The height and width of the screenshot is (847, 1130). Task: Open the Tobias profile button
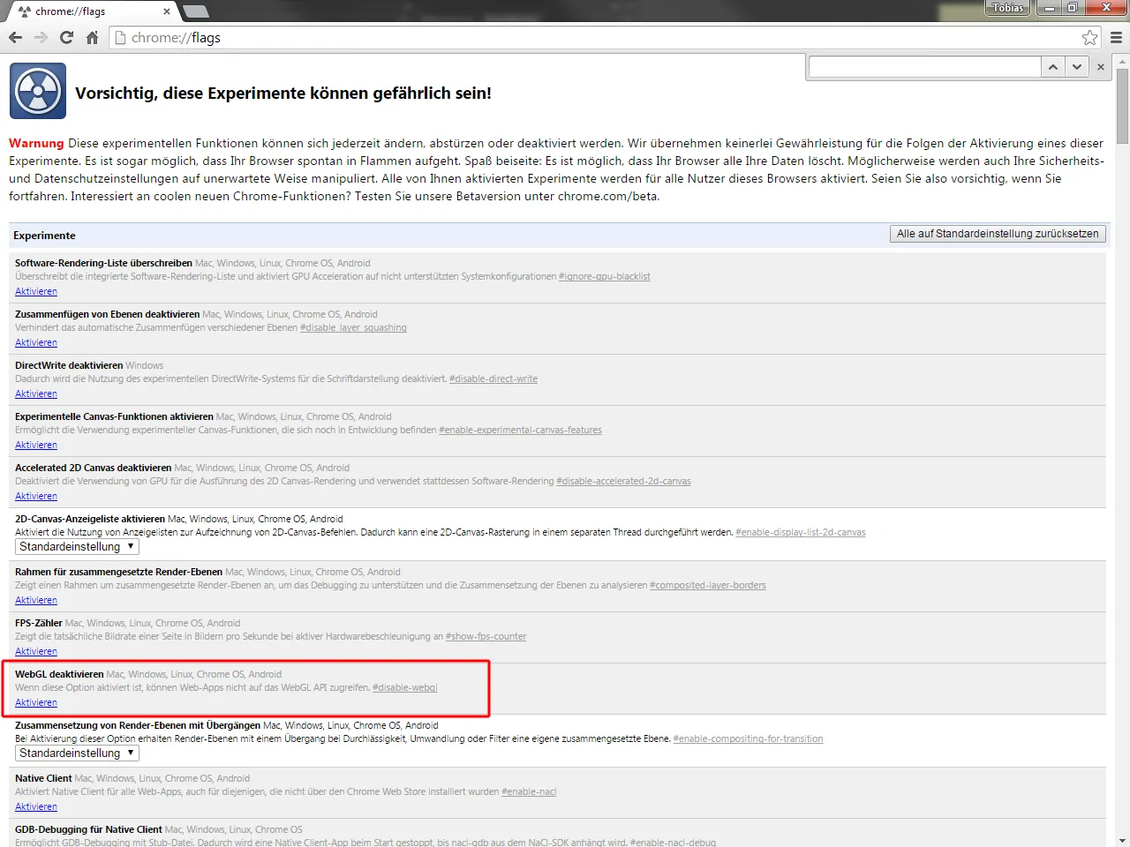click(x=1007, y=8)
